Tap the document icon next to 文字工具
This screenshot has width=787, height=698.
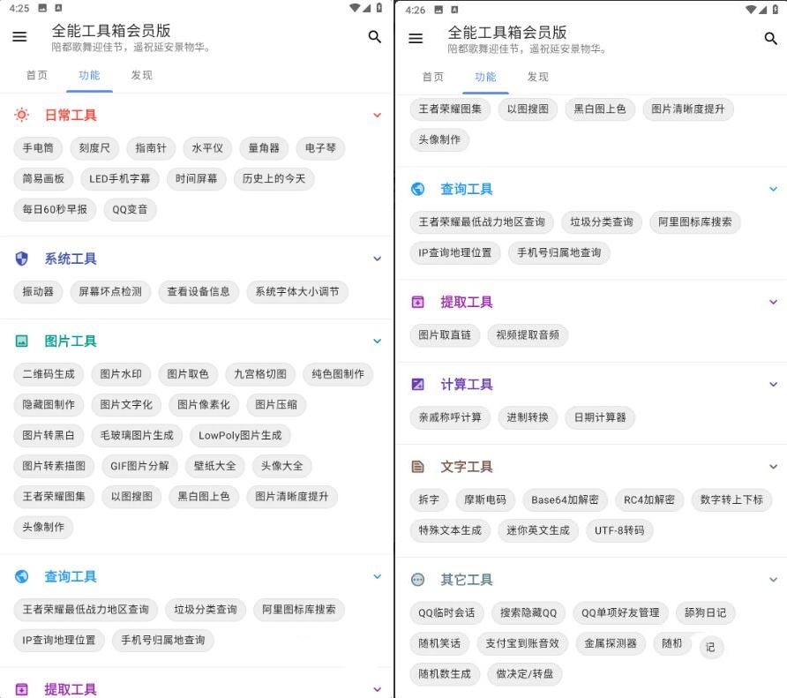coord(417,466)
